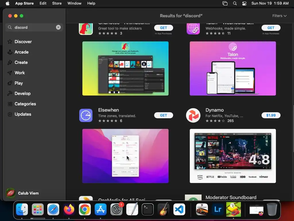Open the Calub Viem account profile
Screen dimensions: 294x221
tap(22, 193)
